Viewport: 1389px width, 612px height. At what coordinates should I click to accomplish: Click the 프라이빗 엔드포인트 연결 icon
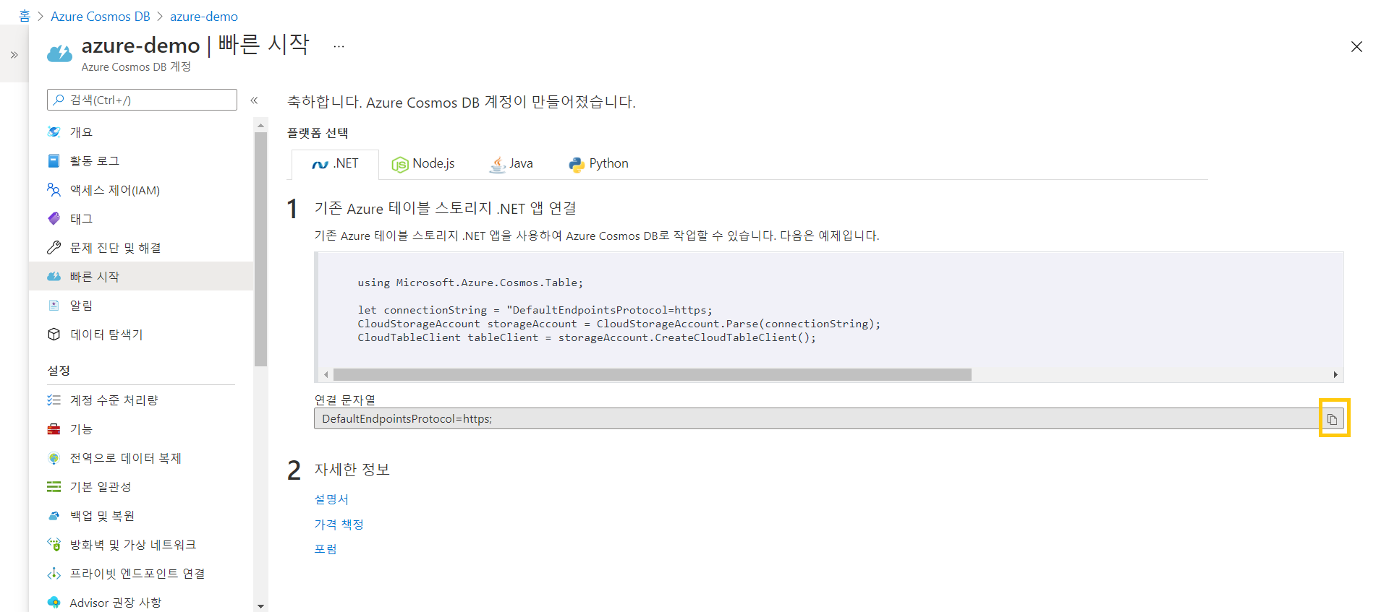54,573
